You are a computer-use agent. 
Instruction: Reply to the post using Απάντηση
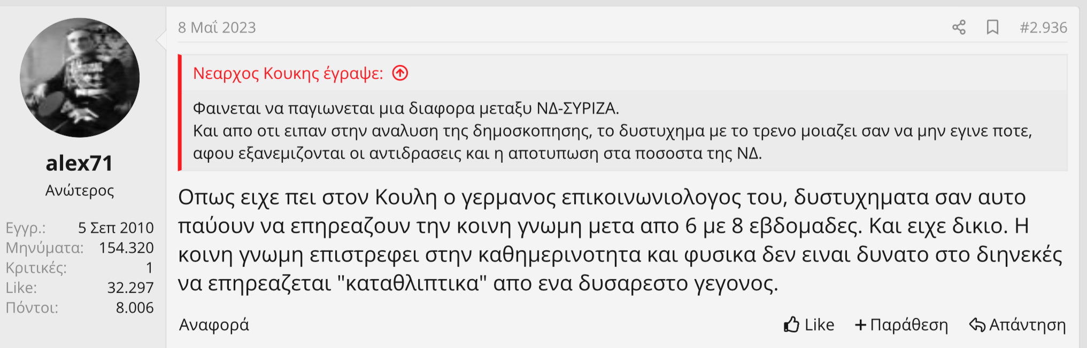[x=1017, y=325]
